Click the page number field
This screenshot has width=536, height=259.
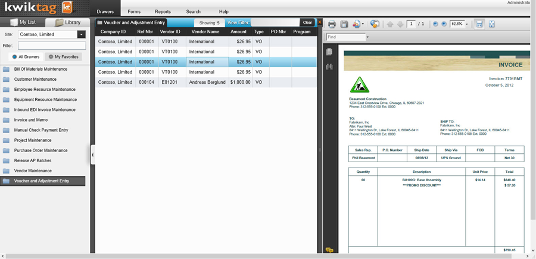point(411,24)
